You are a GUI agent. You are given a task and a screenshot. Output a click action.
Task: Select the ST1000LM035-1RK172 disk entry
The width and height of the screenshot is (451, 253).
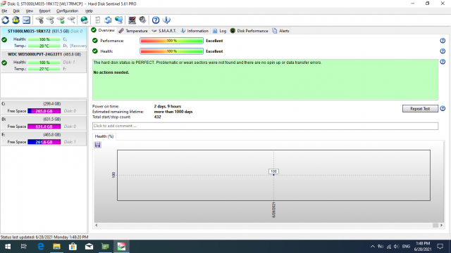click(x=44, y=39)
